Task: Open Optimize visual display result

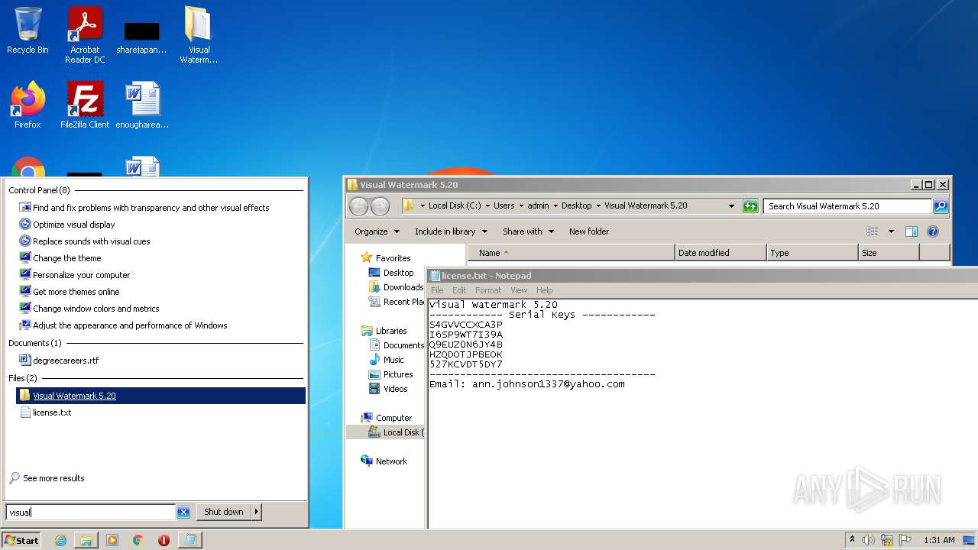Action: pyautogui.click(x=74, y=225)
